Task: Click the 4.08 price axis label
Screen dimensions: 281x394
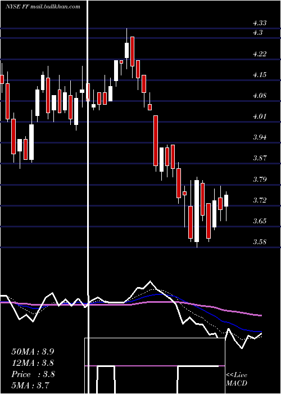Action: coord(260,96)
